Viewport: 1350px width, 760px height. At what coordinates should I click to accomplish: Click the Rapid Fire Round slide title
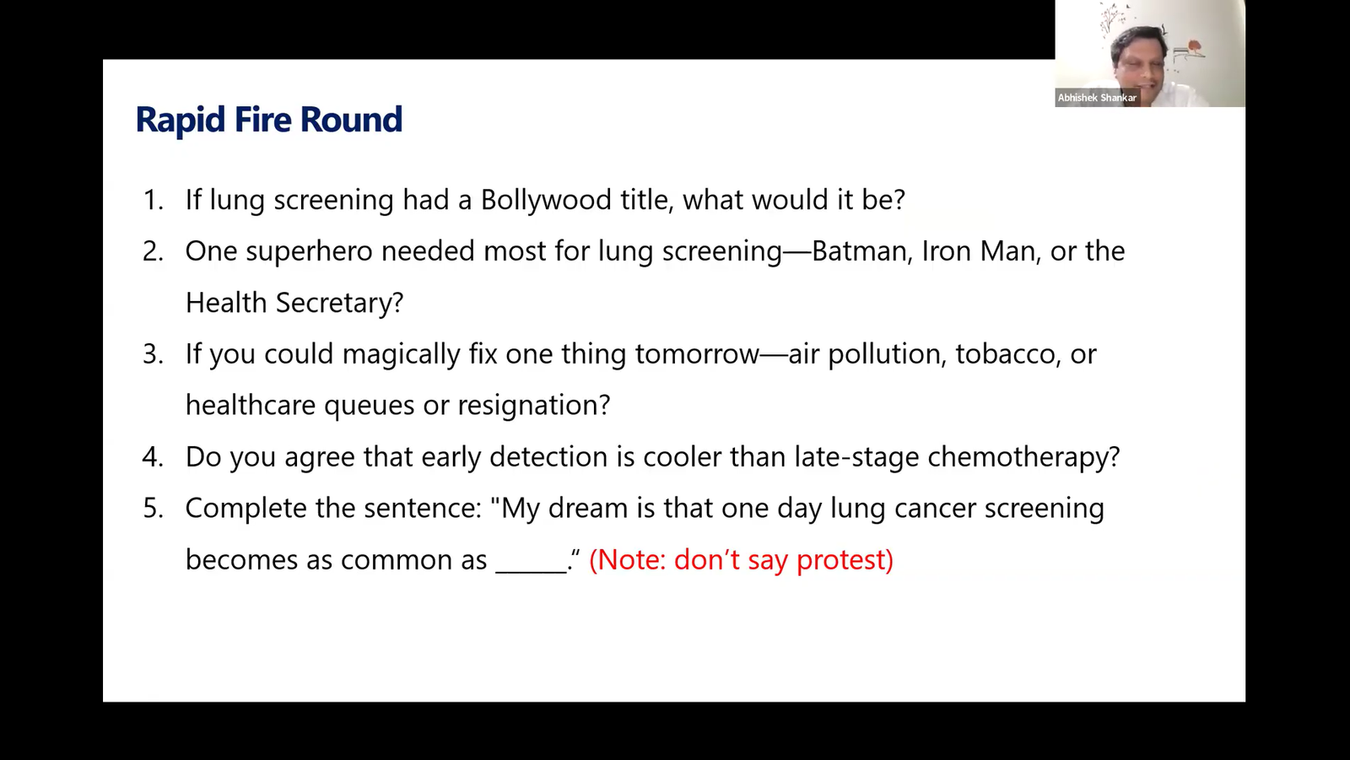pos(269,120)
